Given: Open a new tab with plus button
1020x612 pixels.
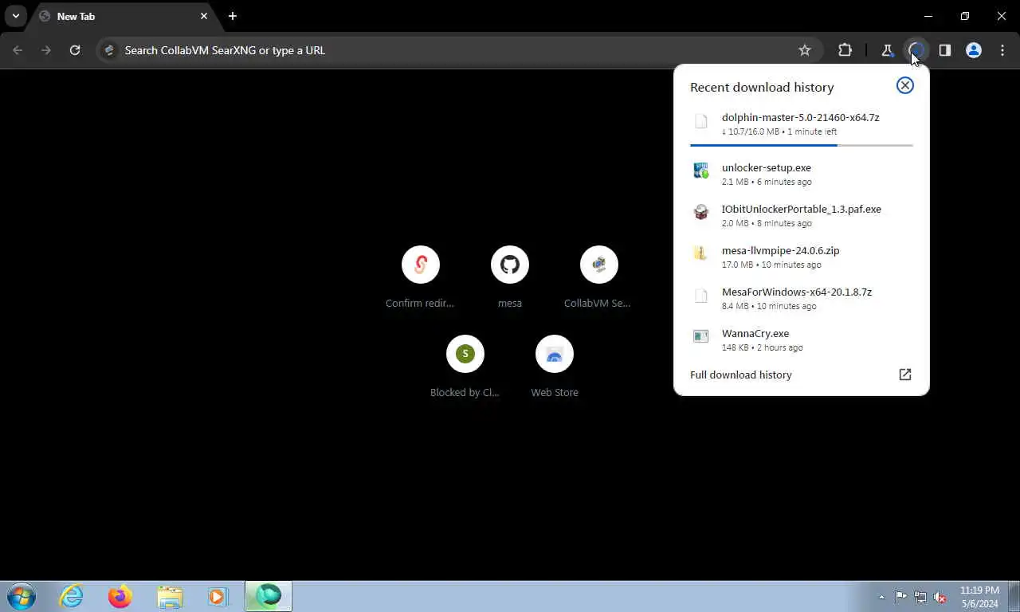Looking at the screenshot, I should pos(233,16).
